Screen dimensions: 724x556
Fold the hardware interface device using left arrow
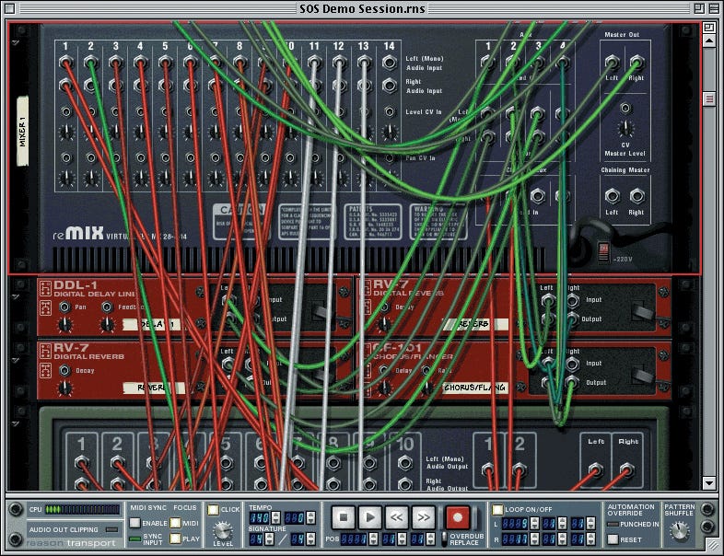[x=16, y=423]
